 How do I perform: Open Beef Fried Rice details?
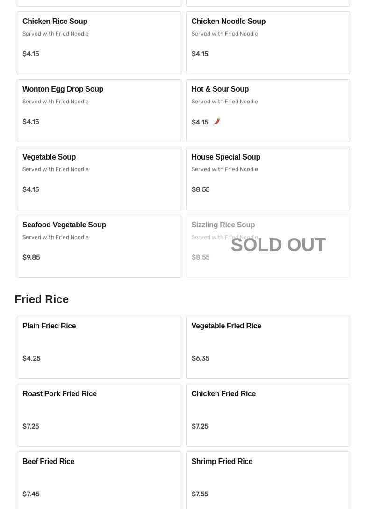(99, 480)
